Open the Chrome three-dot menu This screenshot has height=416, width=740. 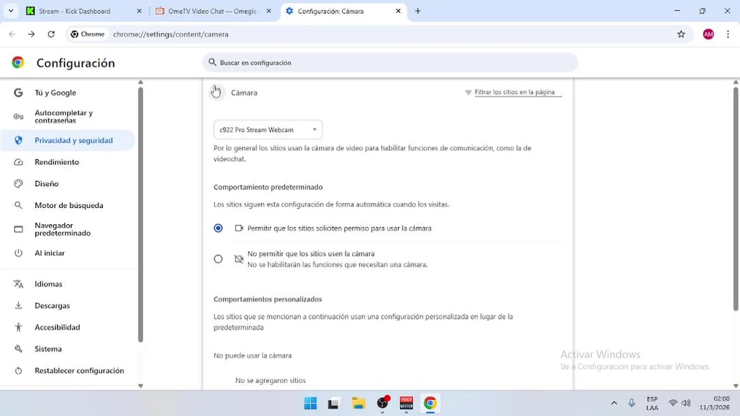(728, 34)
